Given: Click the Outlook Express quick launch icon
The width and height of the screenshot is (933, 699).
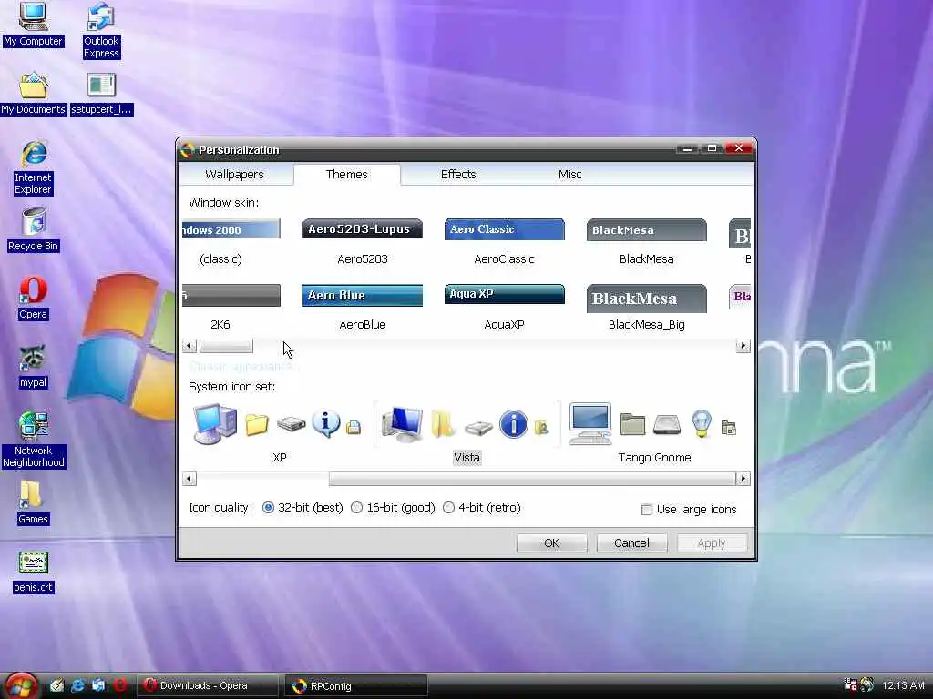Looking at the screenshot, I should [x=98, y=685].
